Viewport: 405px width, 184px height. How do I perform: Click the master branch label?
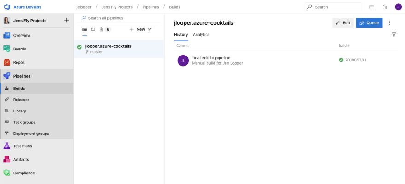96,52
